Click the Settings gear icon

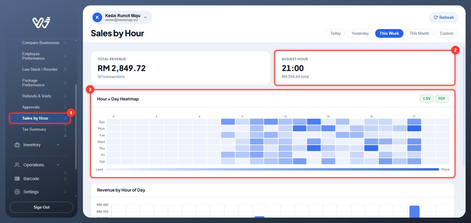pos(17,192)
